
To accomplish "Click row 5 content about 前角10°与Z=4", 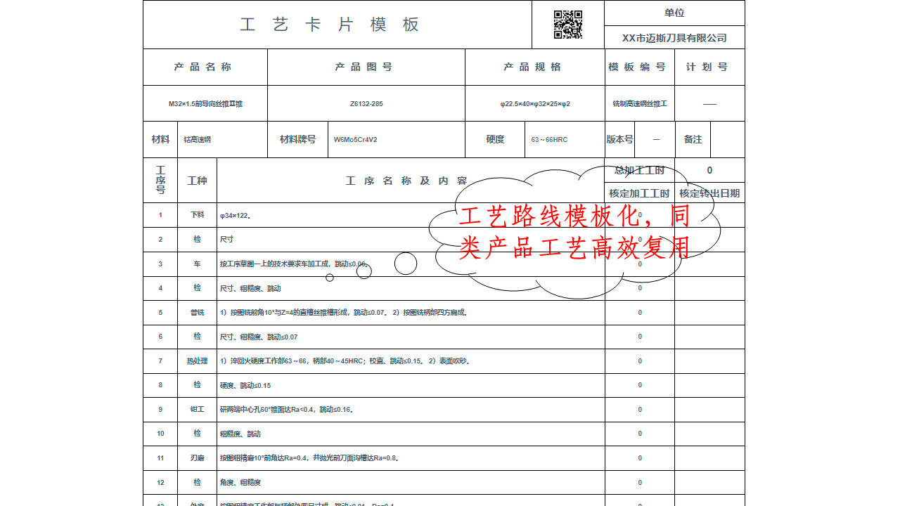I will coord(411,313).
